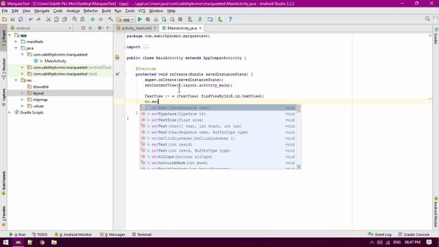Open the Tools menu
This screenshot has height=247, width=439.
point(130,11)
